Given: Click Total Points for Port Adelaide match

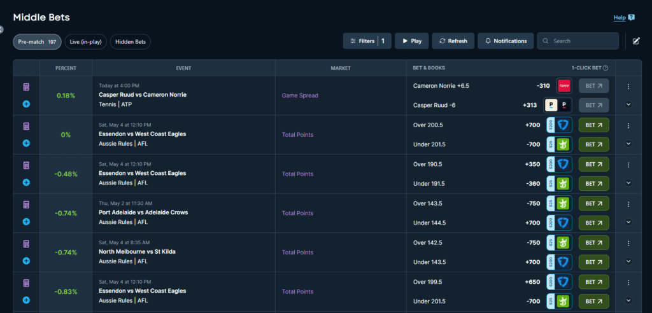Looking at the screenshot, I should coord(298,213).
